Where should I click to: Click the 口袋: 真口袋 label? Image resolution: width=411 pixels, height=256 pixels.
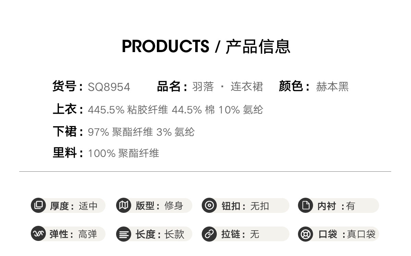click(347, 234)
